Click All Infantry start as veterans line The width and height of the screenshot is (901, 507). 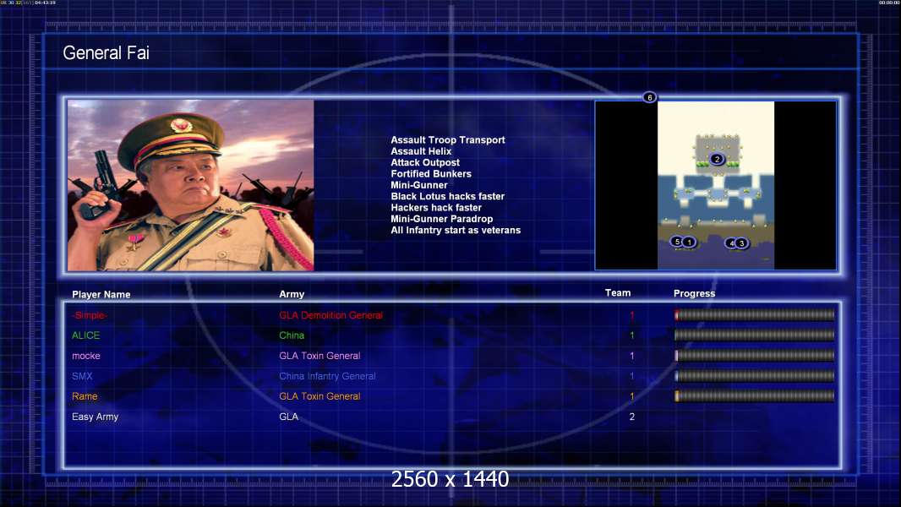click(456, 230)
